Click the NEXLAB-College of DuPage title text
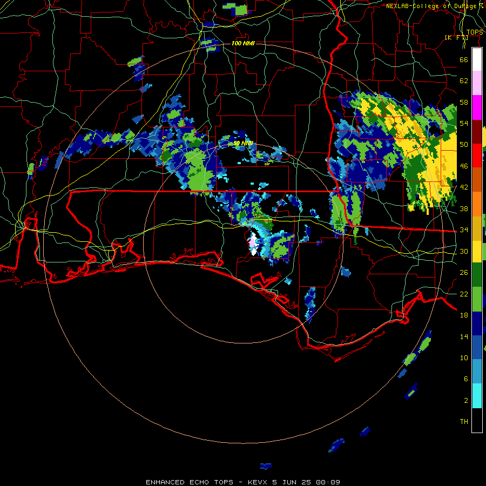The image size is (486, 486). (435, 6)
